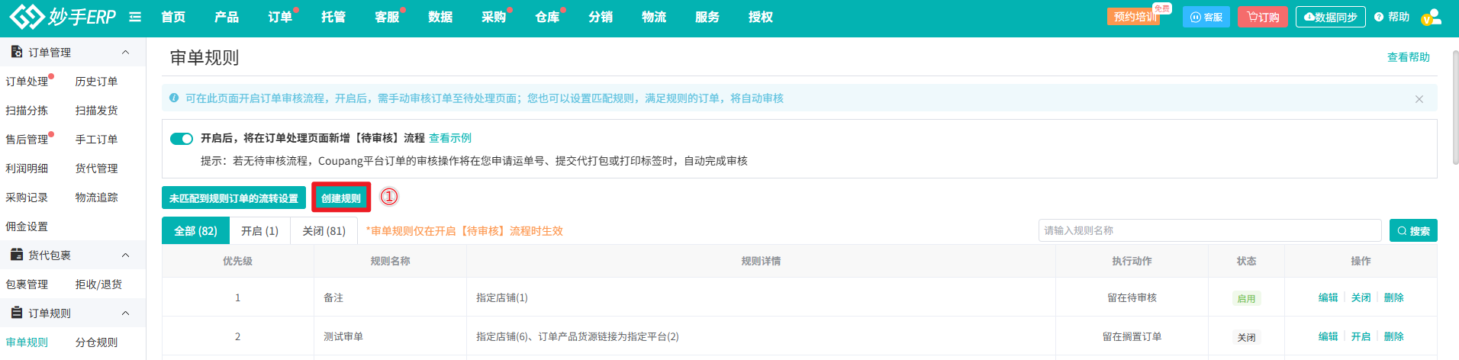1459x360 pixels.
Task: Open the 查看示例 link
Action: pyautogui.click(x=450, y=138)
